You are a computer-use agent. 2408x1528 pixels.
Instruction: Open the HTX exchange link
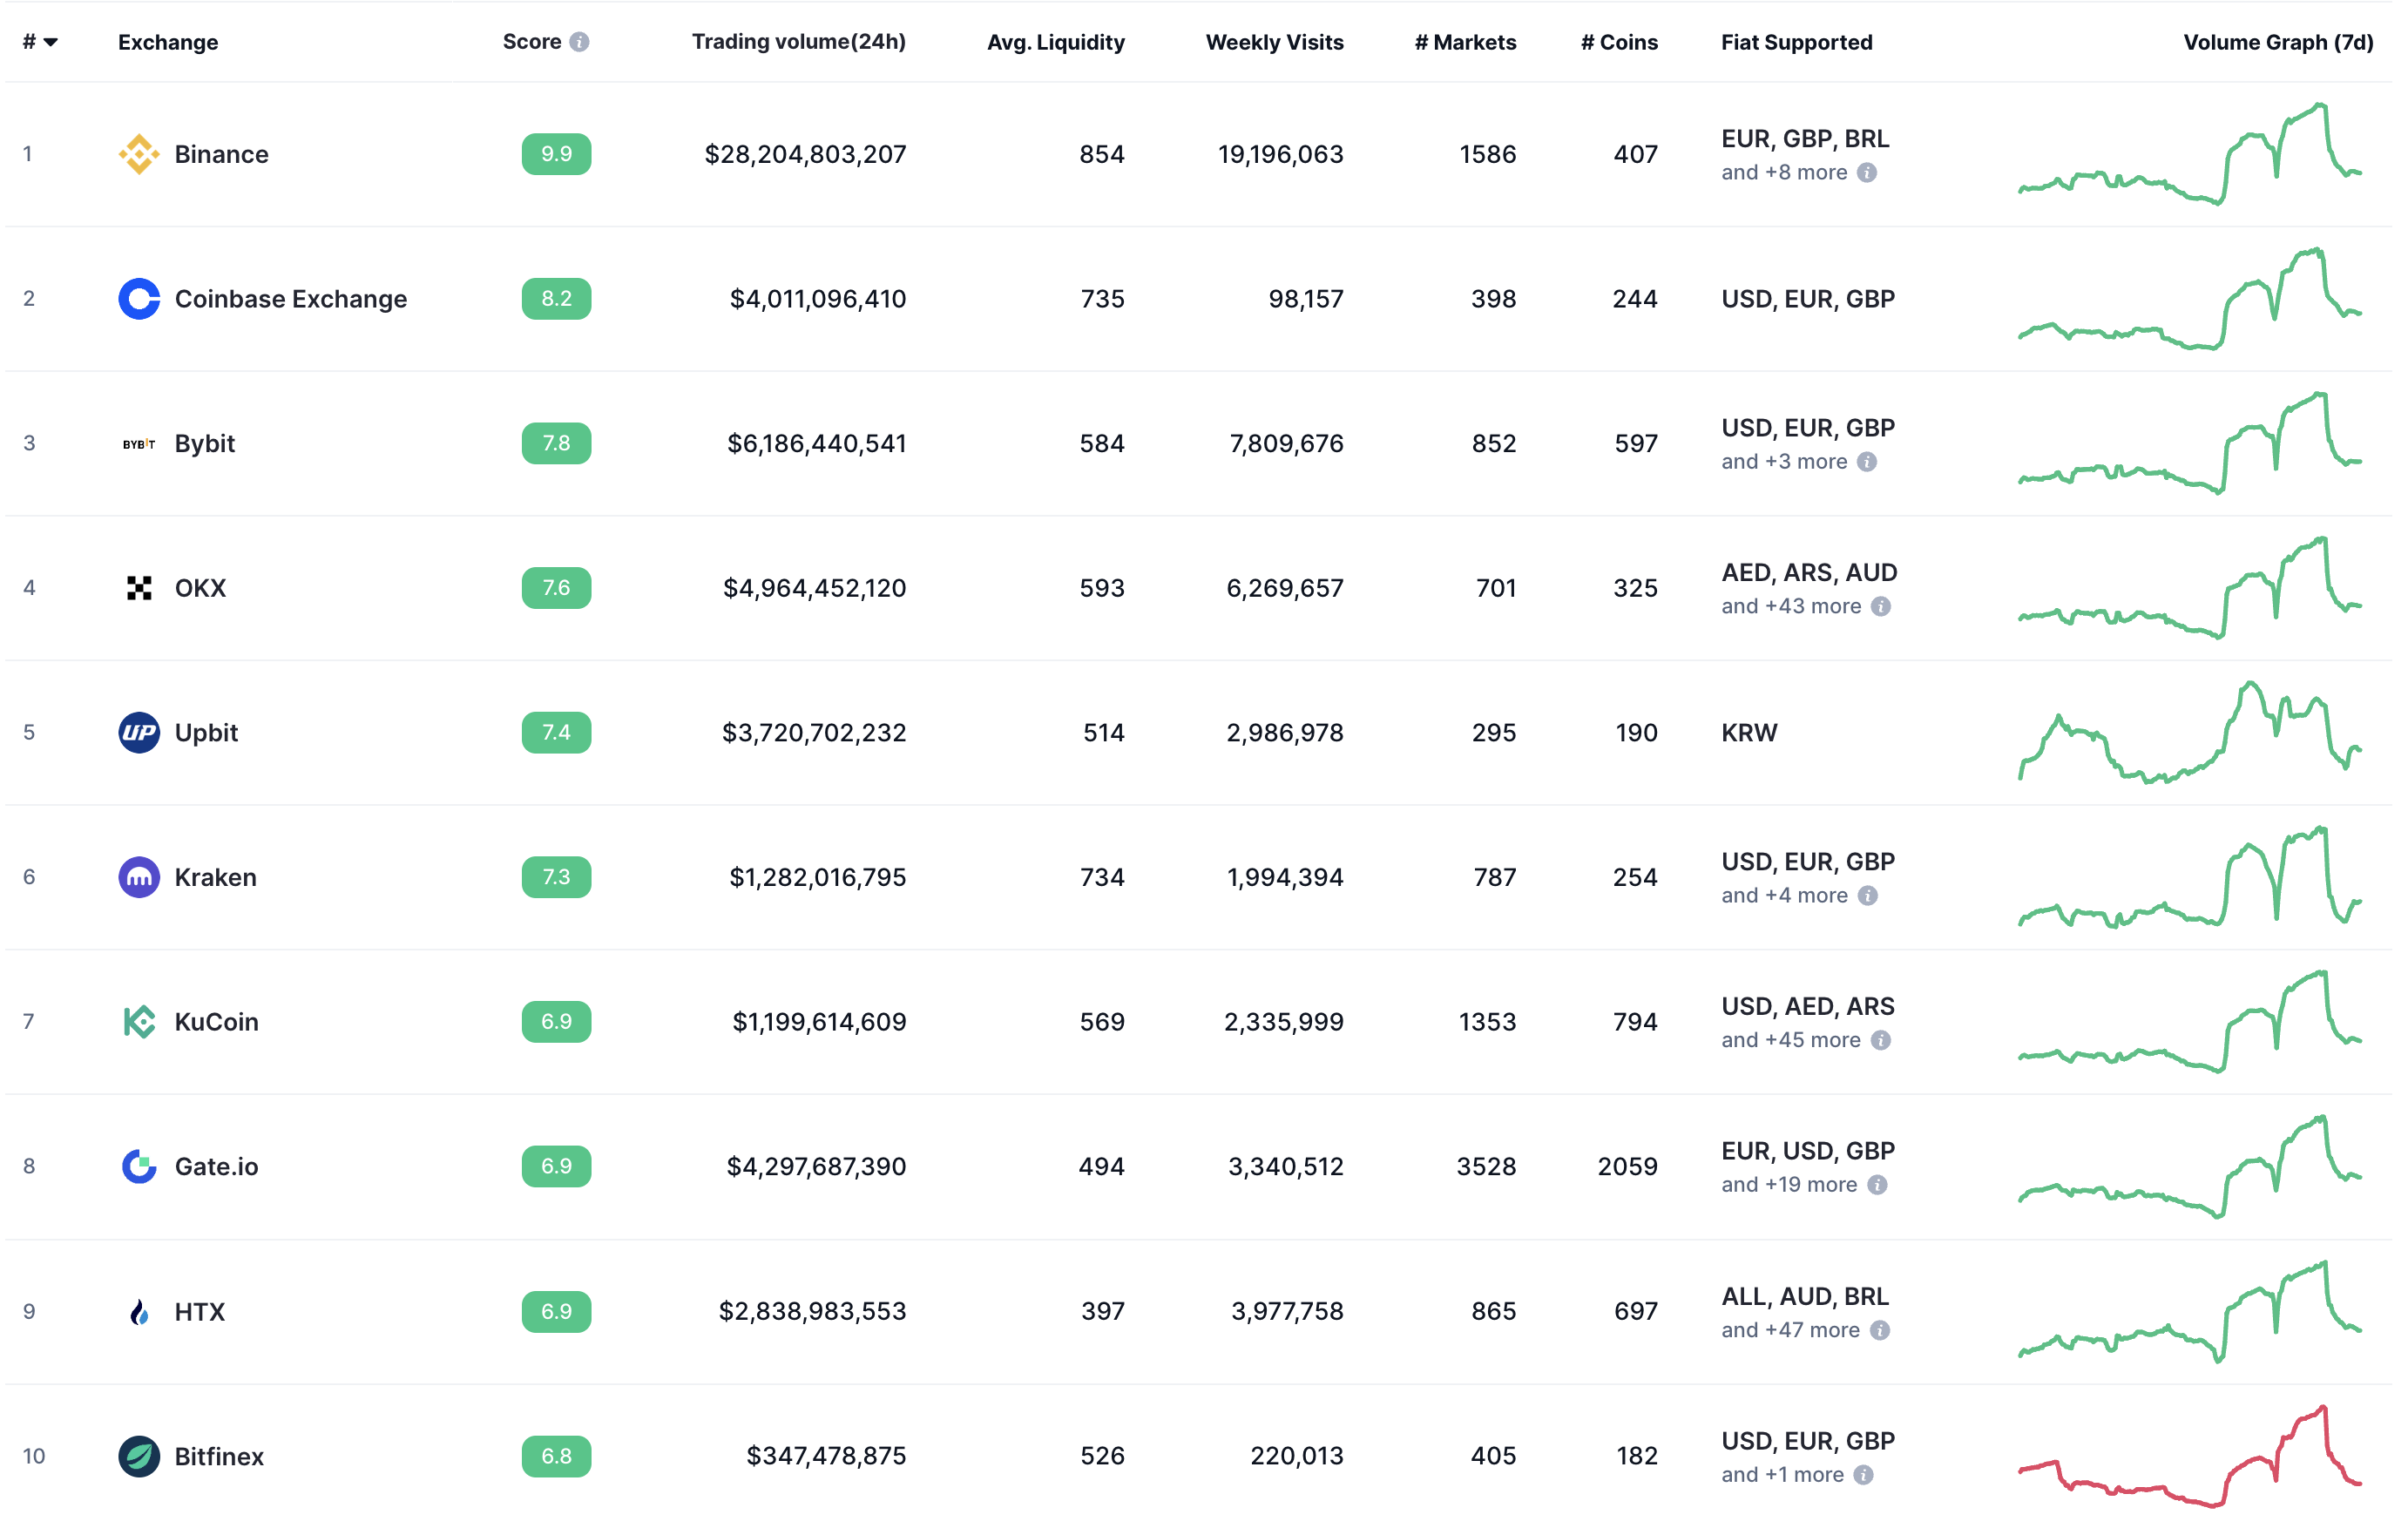pos(199,1311)
